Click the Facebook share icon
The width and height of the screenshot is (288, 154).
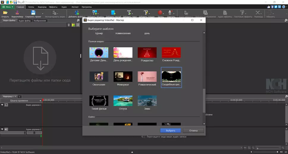273,7
